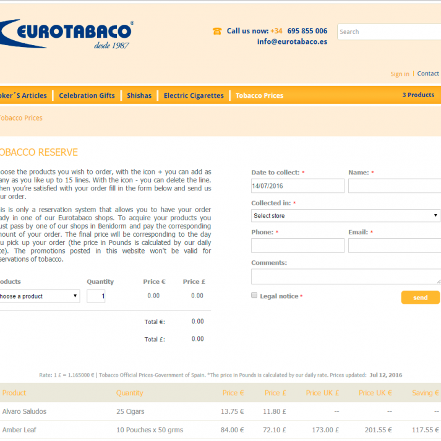441x441 pixels.
Task: Click the Tobacco Prices breadcrumb
Action: [x=21, y=118]
